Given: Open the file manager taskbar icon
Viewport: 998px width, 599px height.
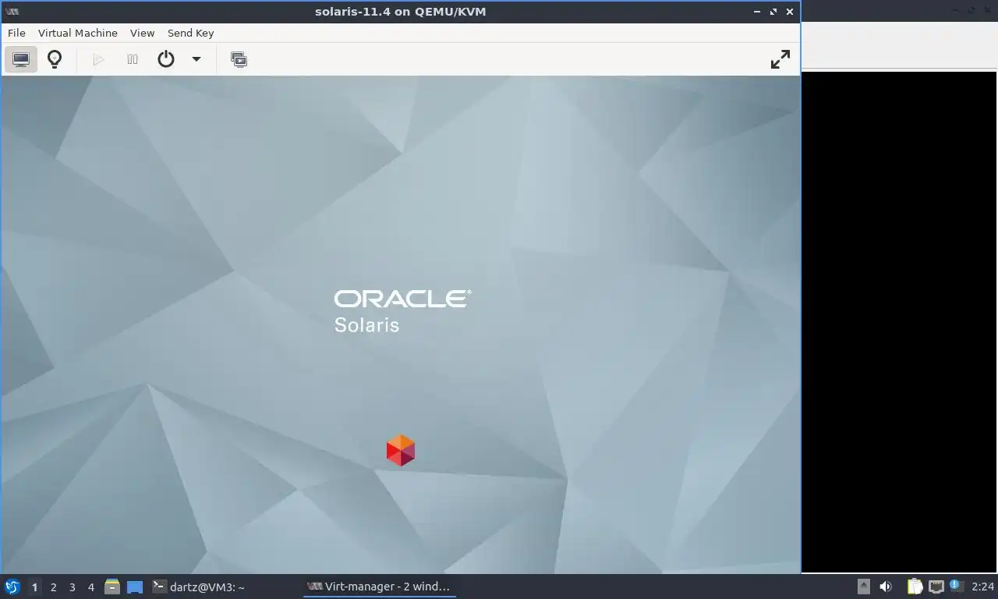Looking at the screenshot, I should (x=112, y=587).
